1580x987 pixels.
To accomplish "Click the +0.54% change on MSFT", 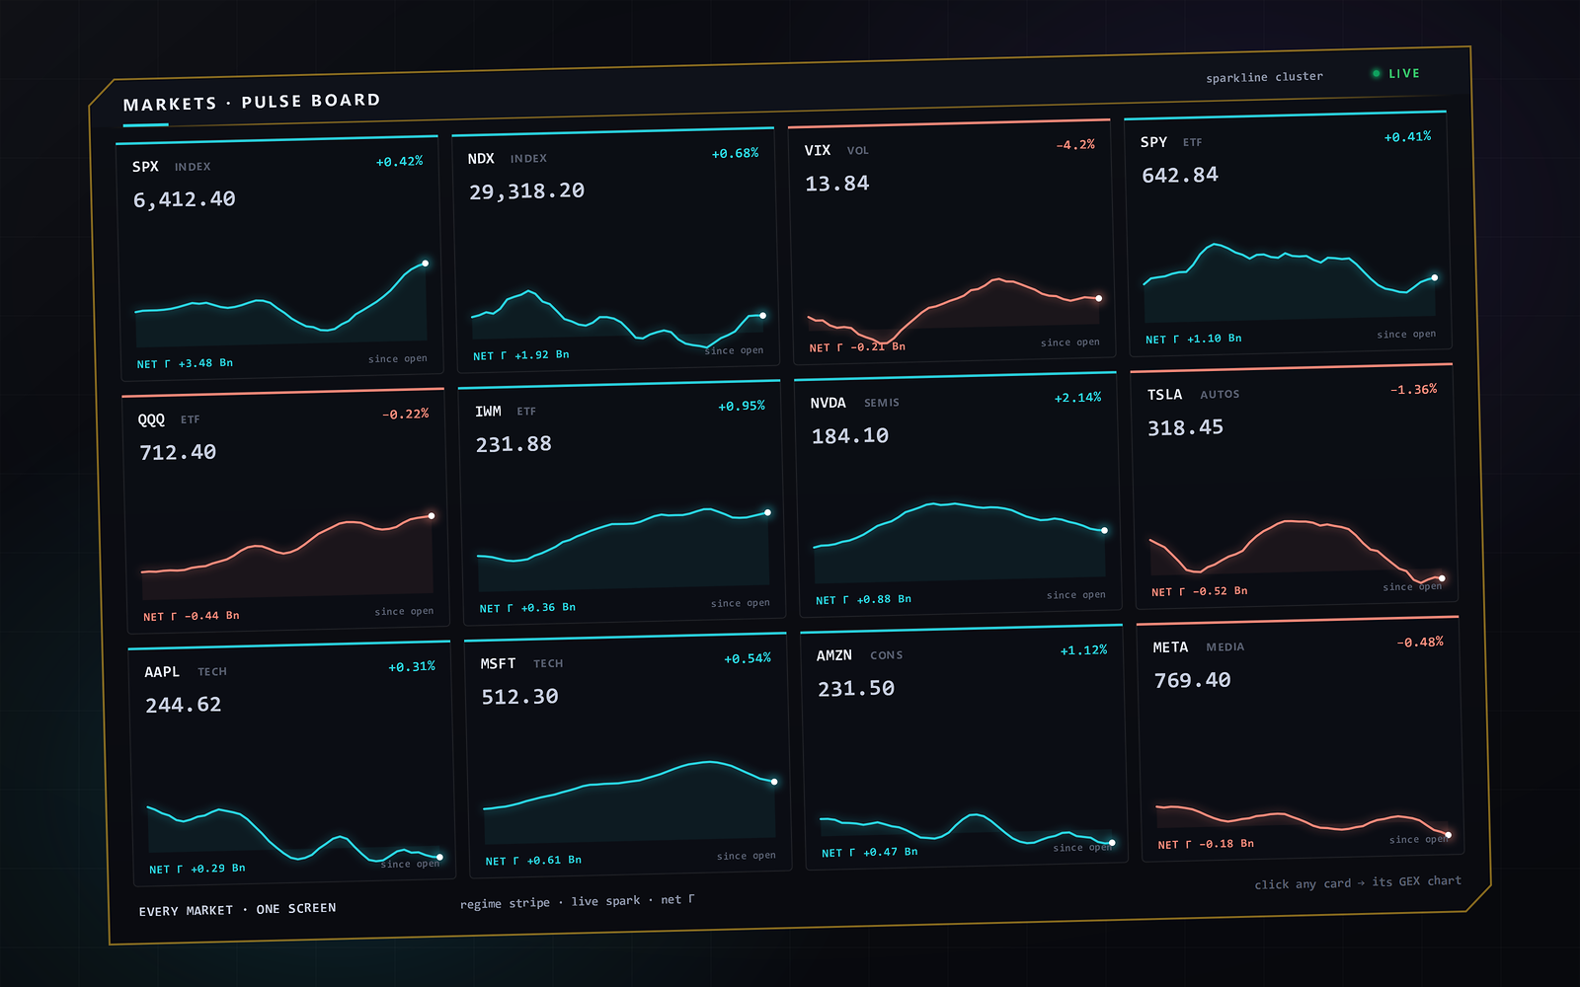I will (748, 659).
